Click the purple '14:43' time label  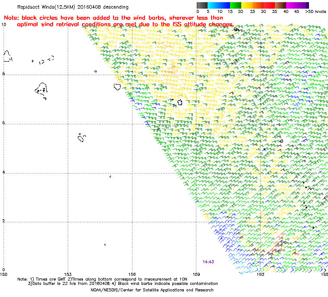pos(208,262)
